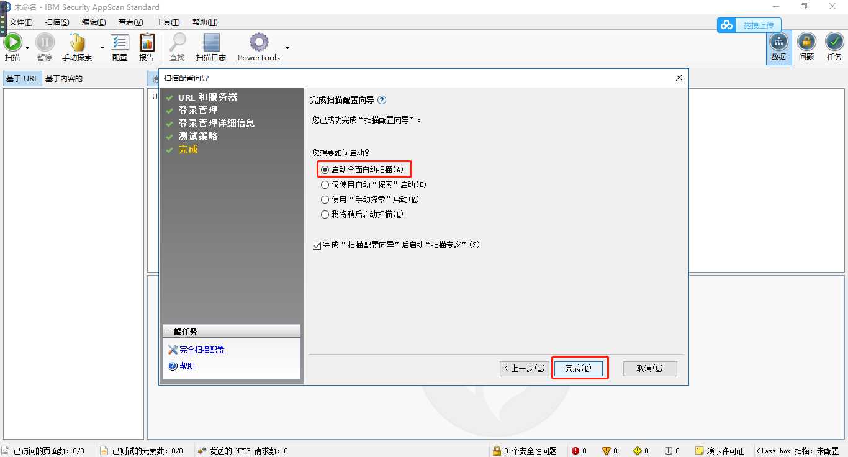Close the scan configuration wizard dialog
The width and height of the screenshot is (848, 457).
click(x=679, y=78)
